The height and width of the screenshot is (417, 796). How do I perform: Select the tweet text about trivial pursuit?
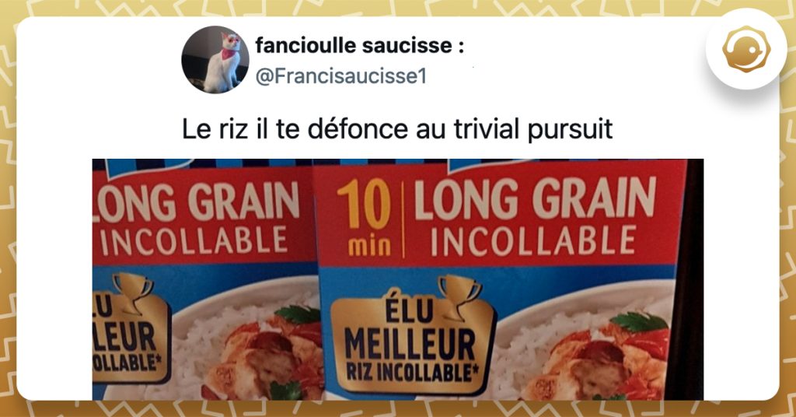pos(397,129)
